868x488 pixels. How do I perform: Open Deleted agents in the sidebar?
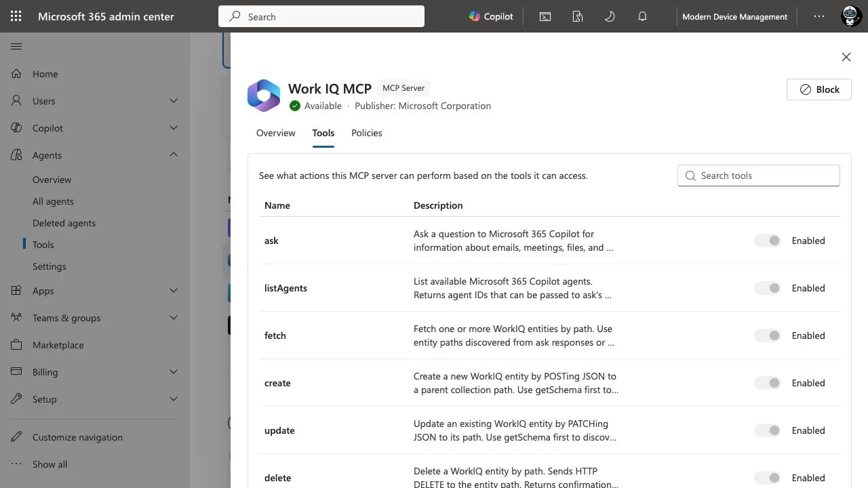pyautogui.click(x=64, y=223)
